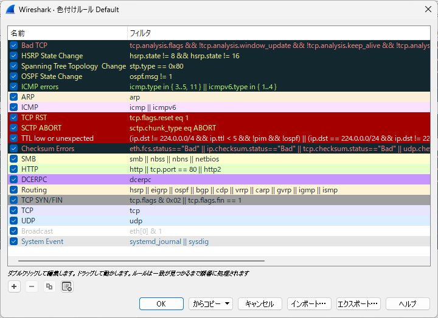Viewport: 438px width, 318px height.
Task: Select the TCP RST rule name
Action: tap(34, 118)
